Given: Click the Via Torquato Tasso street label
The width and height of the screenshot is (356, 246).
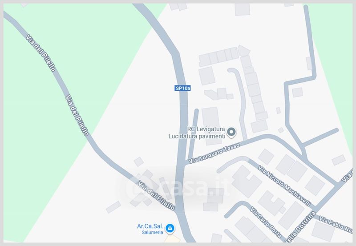Looking at the screenshot, I should pyautogui.click(x=214, y=153).
